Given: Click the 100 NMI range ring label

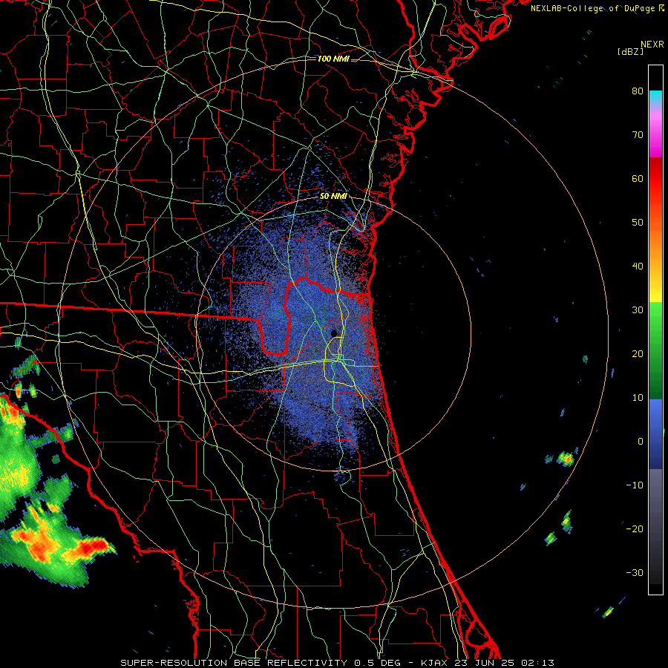Looking at the screenshot, I should 333,59.
